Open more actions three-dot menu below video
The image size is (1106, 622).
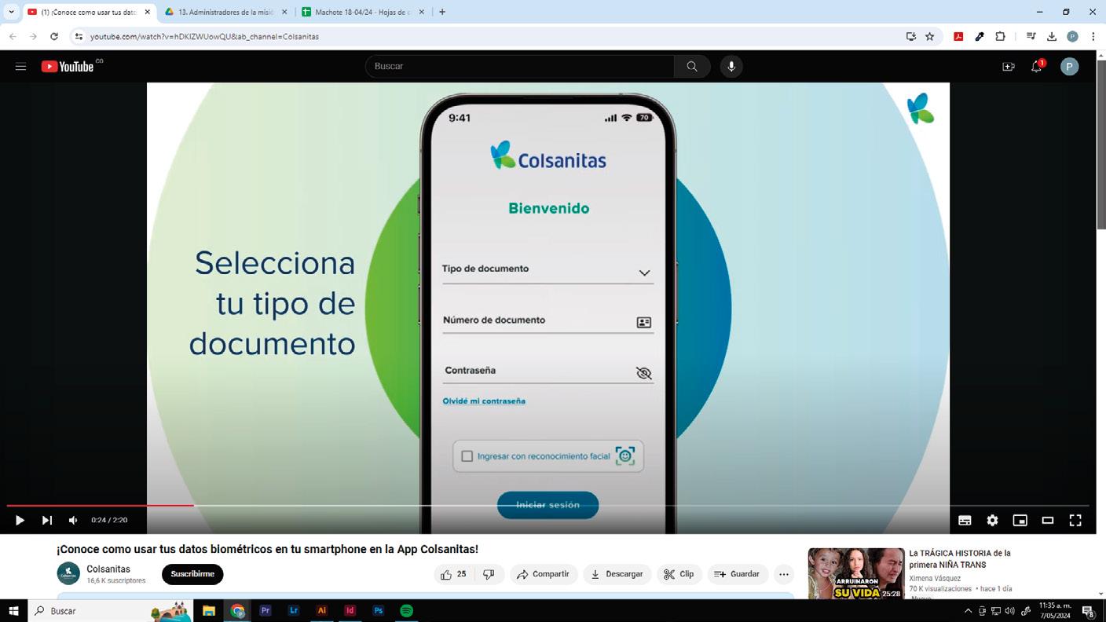coord(784,574)
